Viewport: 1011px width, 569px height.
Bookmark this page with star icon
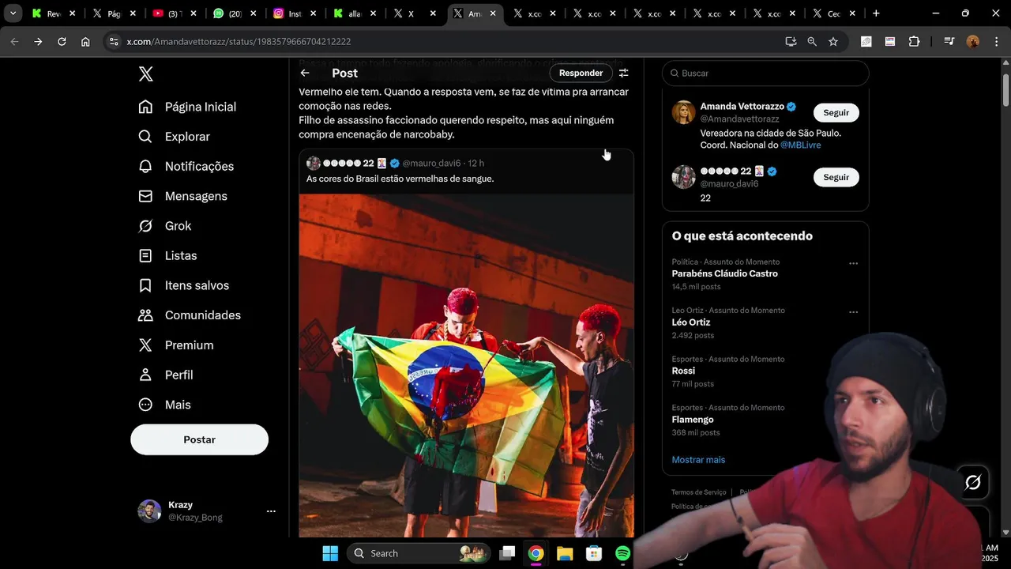pos(833,42)
